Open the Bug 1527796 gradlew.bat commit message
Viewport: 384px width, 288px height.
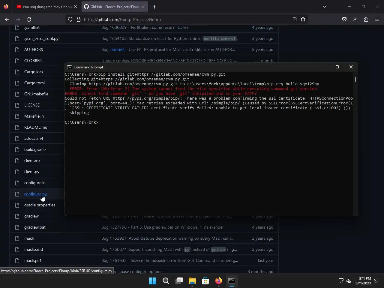(163, 227)
